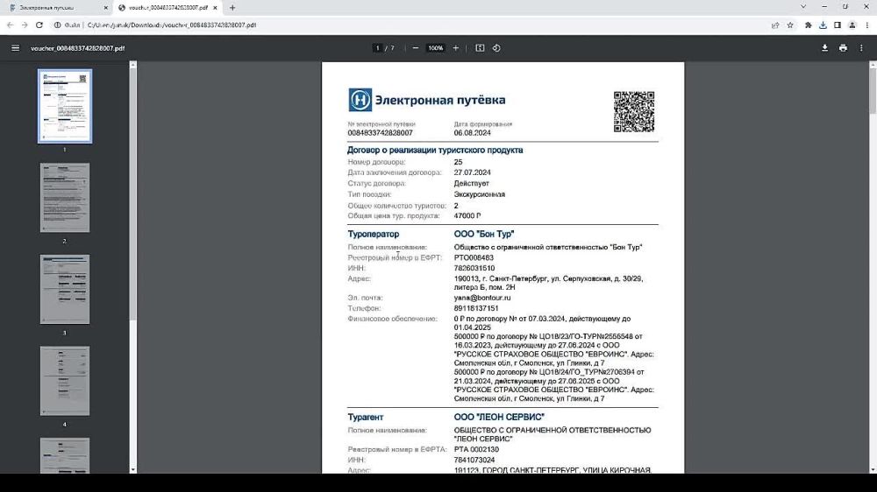Jump to page 4 thumbnail
Image resolution: width=877 pixels, height=492 pixels.
coord(65,381)
